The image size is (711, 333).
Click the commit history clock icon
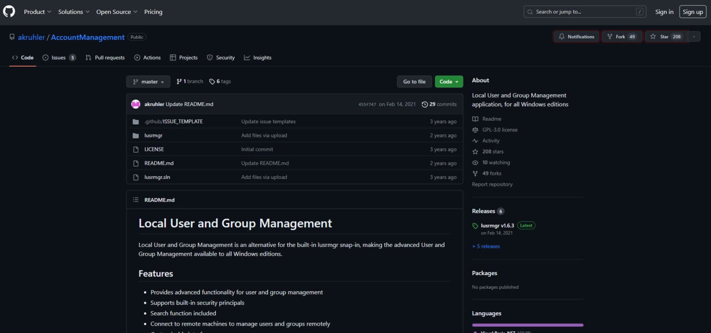425,104
